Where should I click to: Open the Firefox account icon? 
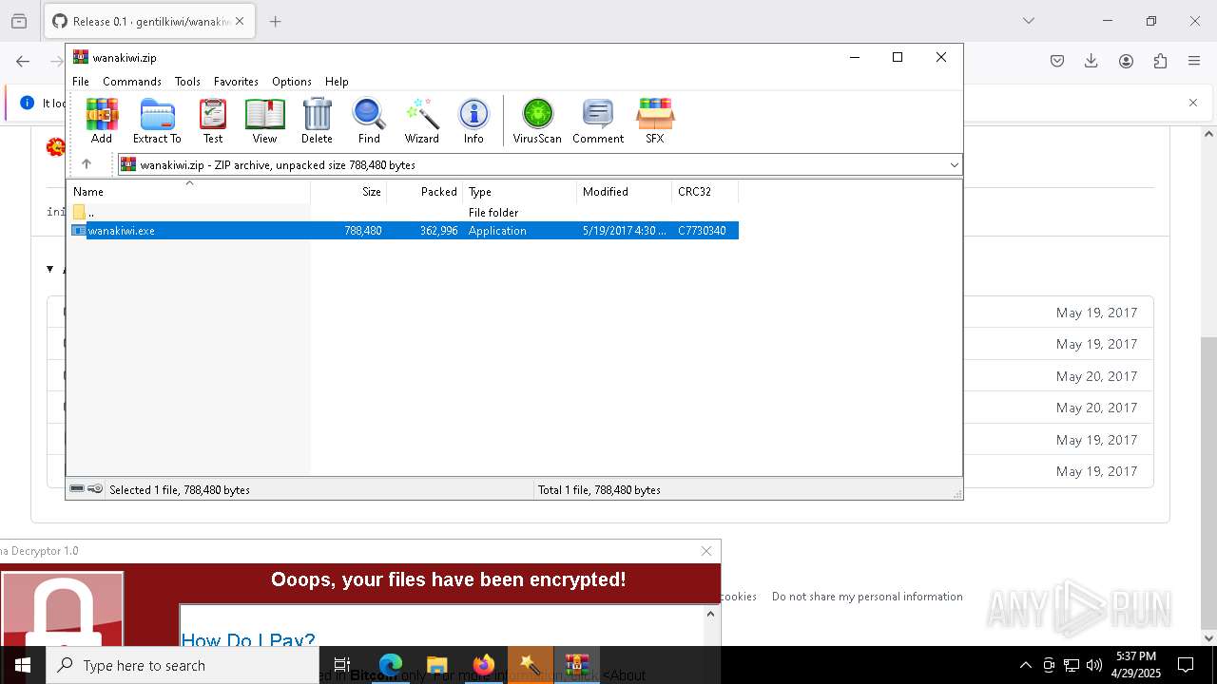pos(1126,61)
